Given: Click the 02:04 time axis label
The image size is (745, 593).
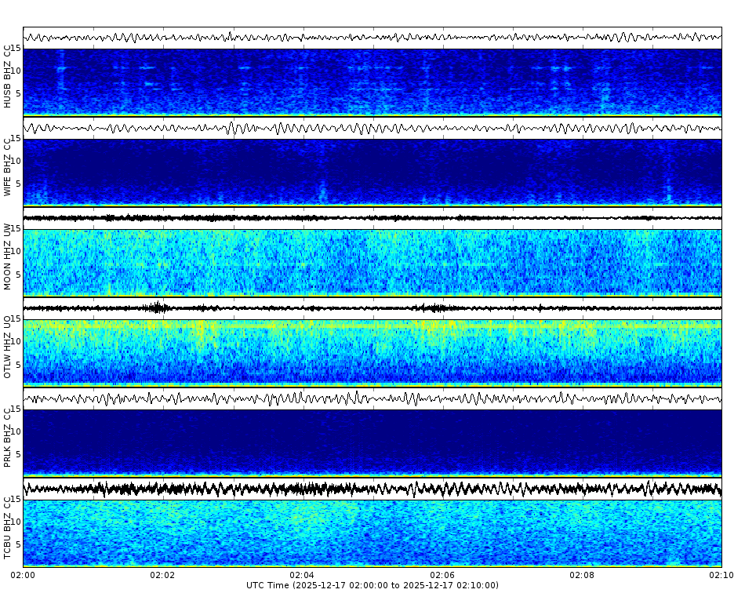Looking at the screenshot, I should (302, 574).
